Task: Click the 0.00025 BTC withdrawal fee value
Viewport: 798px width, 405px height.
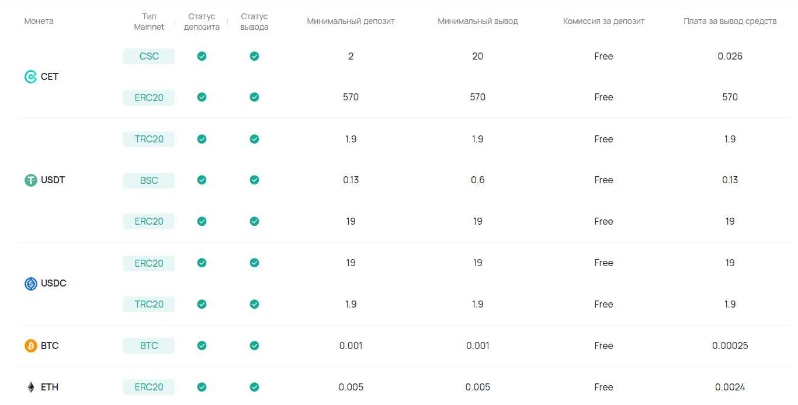Action: (x=730, y=345)
